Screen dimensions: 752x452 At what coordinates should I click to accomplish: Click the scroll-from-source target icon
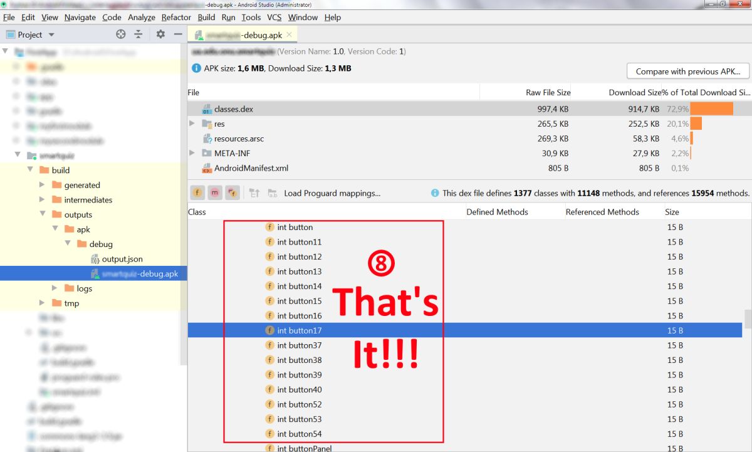pyautogui.click(x=121, y=34)
